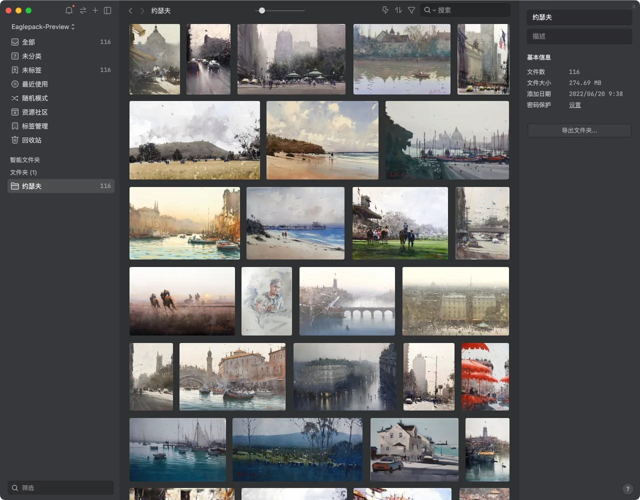
Task: Select the racehorses on green field thumbnail
Action: coord(400,223)
